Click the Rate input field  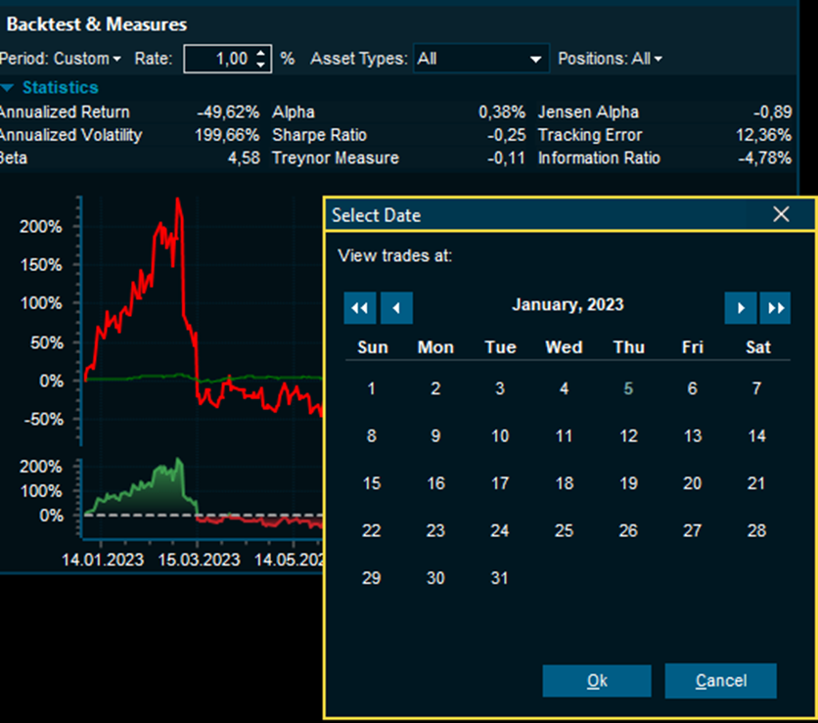[x=219, y=59]
